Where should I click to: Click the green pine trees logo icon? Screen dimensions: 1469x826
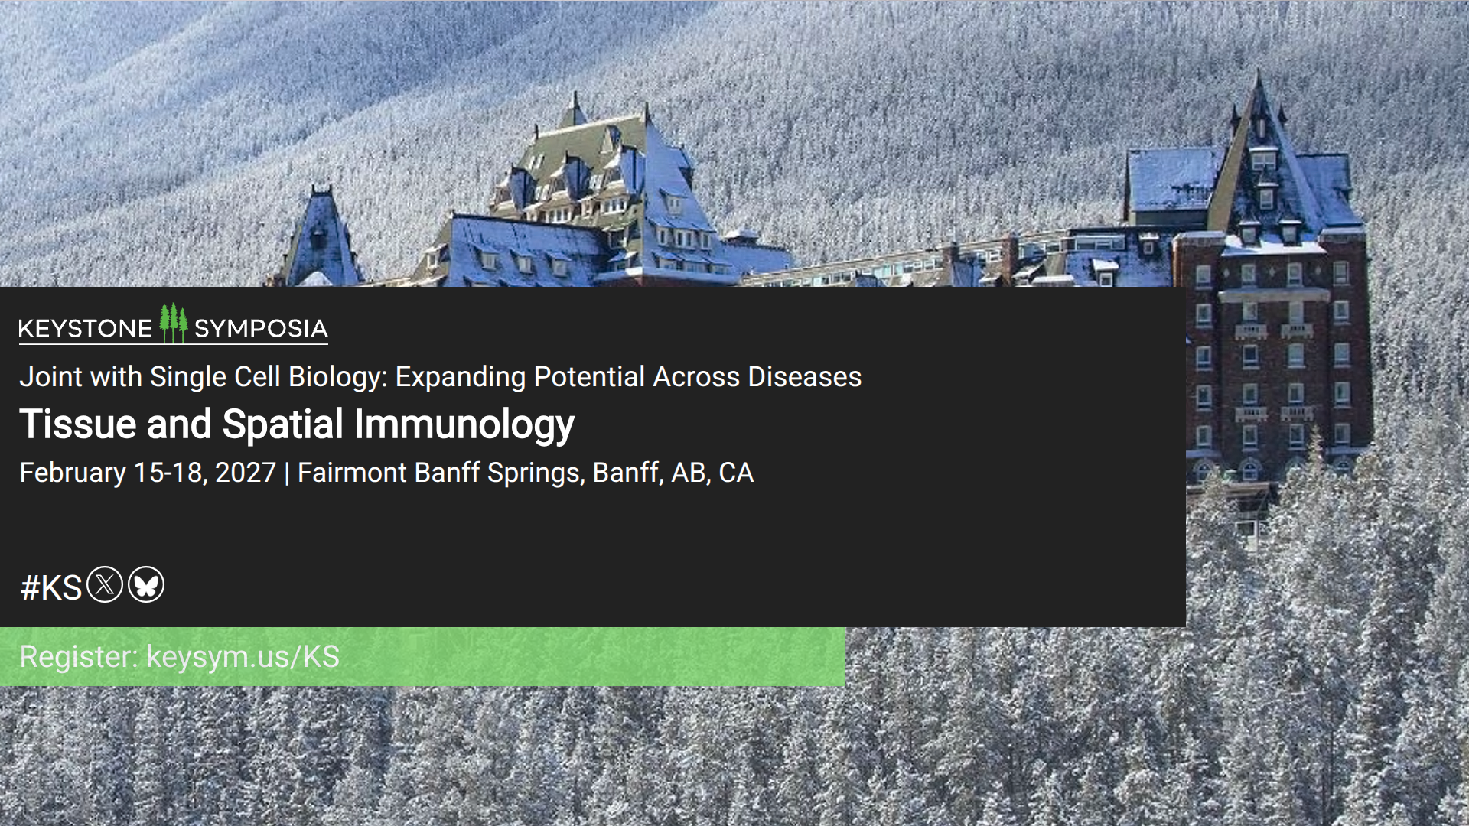[174, 324]
